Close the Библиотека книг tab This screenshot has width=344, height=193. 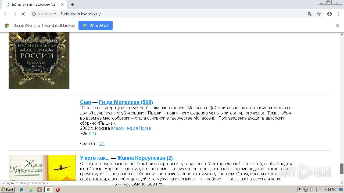point(62,5)
